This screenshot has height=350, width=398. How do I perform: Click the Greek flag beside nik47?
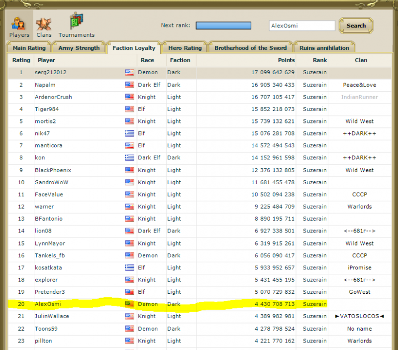(129, 133)
